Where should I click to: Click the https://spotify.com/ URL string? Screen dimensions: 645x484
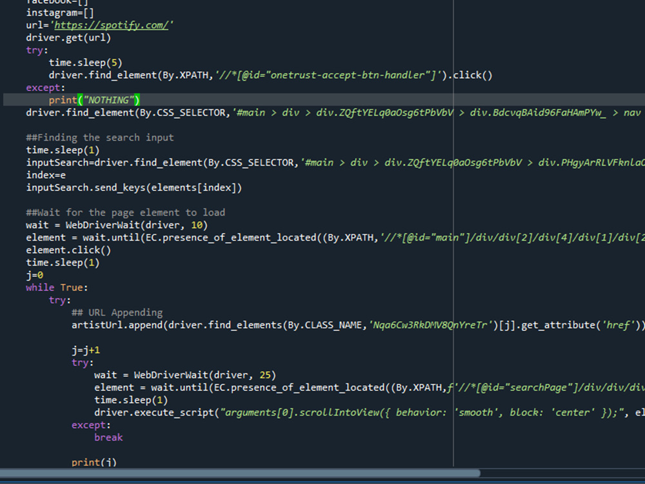[x=112, y=25]
